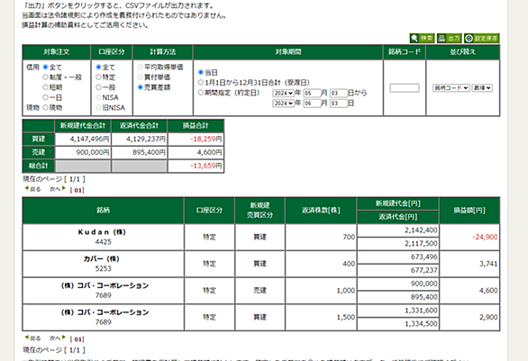Select 一般 radio under 口座区分
The height and width of the screenshot is (361, 528).
(98, 87)
